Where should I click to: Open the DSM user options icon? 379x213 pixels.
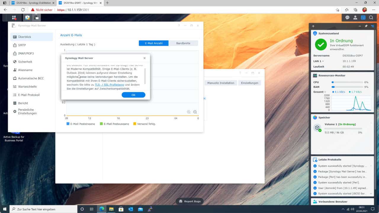pos(355,17)
